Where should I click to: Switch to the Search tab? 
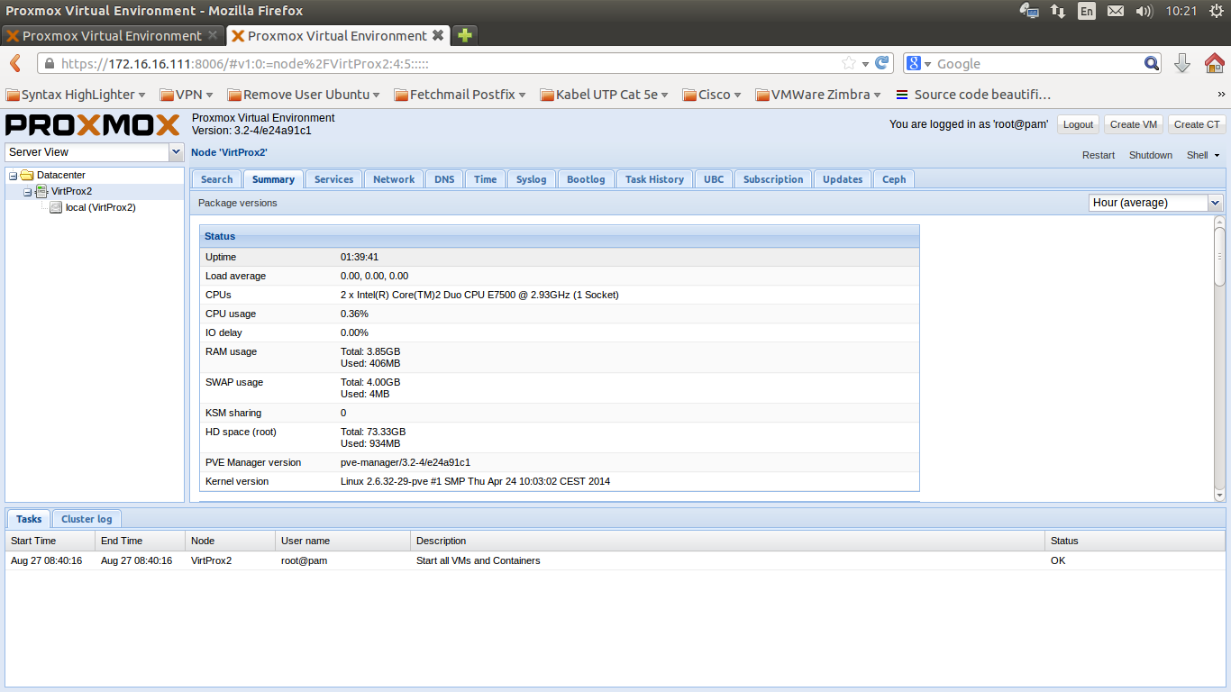[216, 179]
